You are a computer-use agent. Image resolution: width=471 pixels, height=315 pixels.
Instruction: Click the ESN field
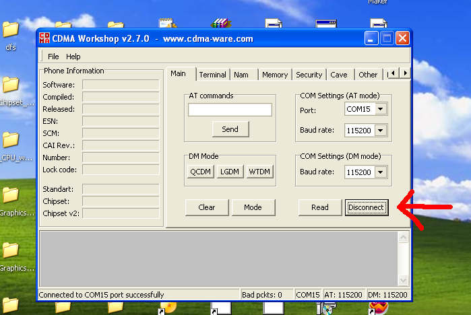click(x=121, y=121)
